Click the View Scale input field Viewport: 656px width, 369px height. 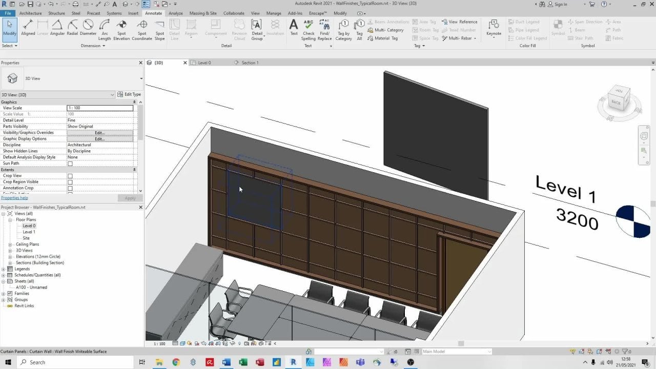coord(100,108)
